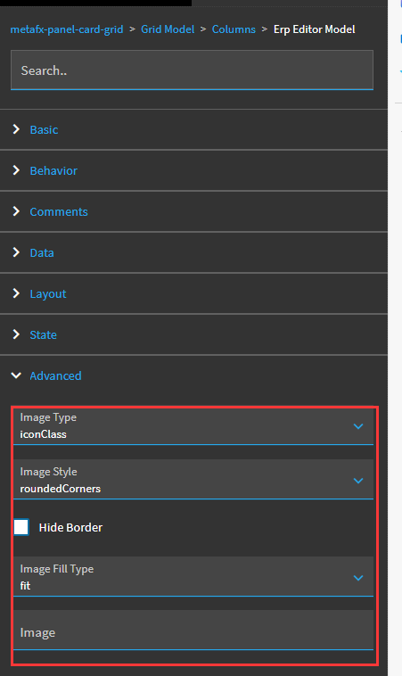
Task: Click the Image text field
Action: [193, 630]
